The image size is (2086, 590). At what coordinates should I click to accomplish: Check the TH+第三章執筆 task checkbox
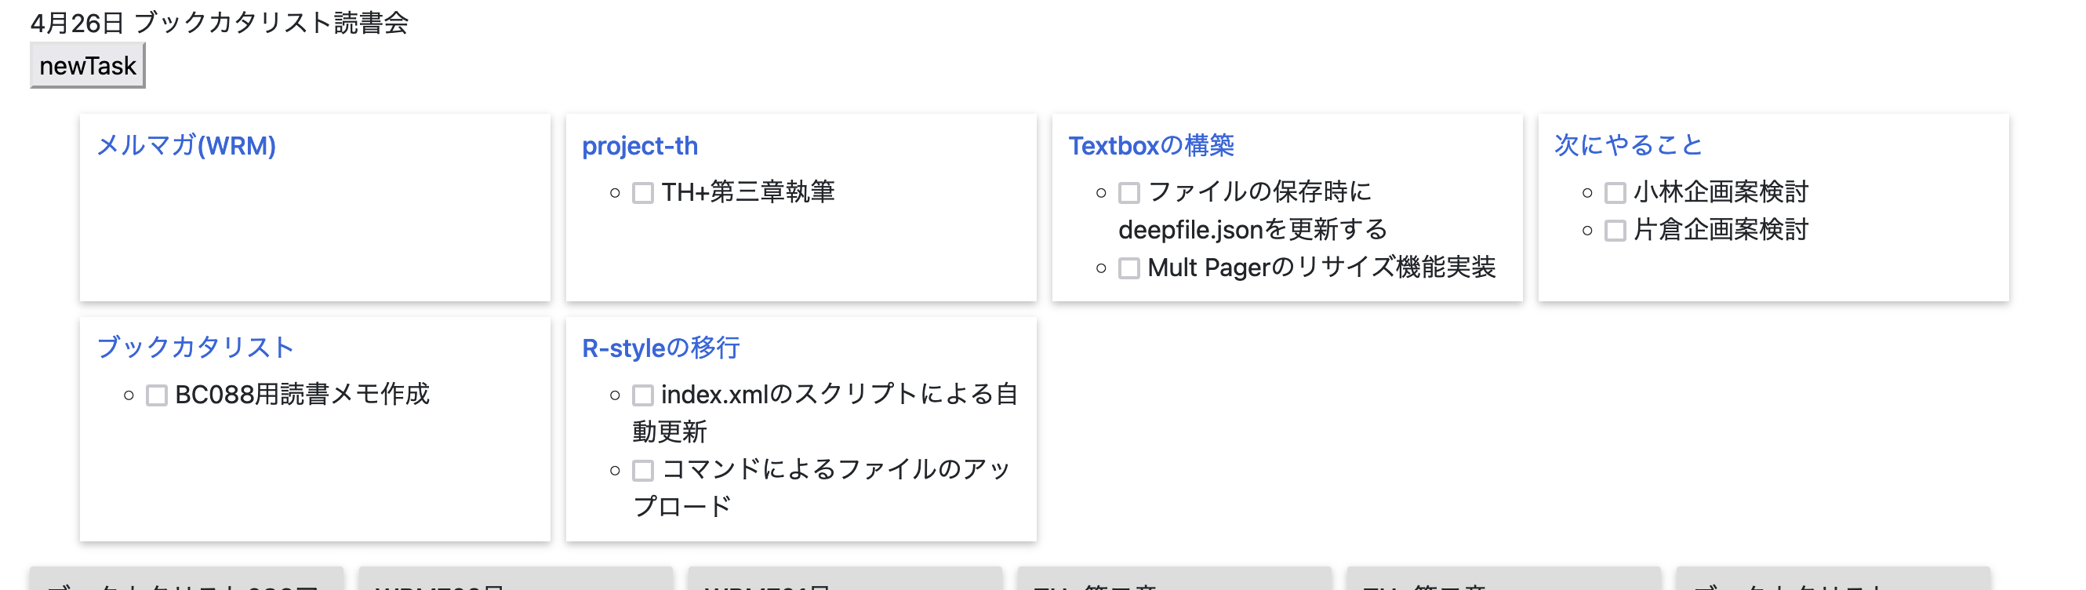[x=644, y=194]
